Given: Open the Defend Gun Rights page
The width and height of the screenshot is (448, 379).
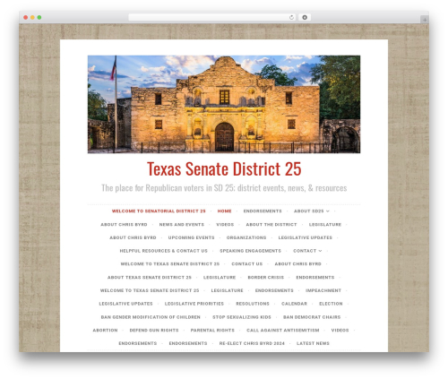Looking at the screenshot, I should point(154,330).
